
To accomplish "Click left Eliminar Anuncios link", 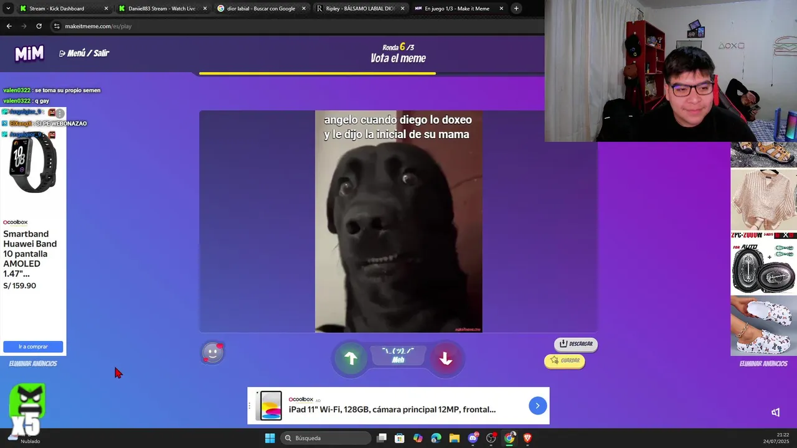I will point(33,363).
